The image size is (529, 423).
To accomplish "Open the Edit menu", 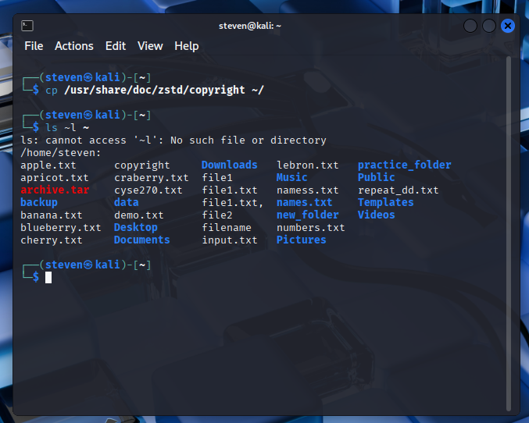I will coord(116,46).
